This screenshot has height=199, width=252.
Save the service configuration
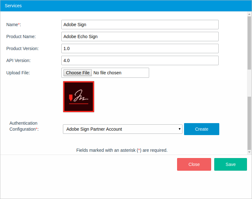[230, 164]
